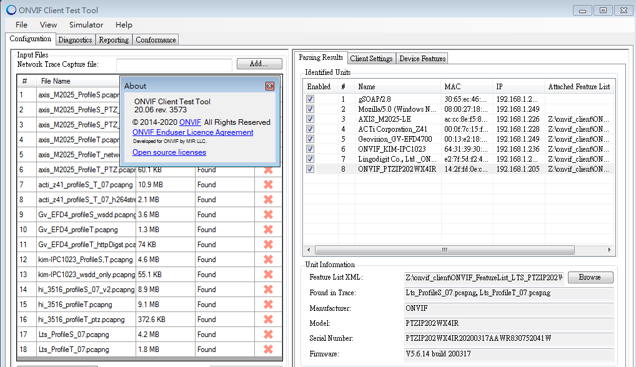Screen dimensions: 636x367
Task: Uncheck Enabled box for AXIS_M2025-LE
Action: (311, 119)
